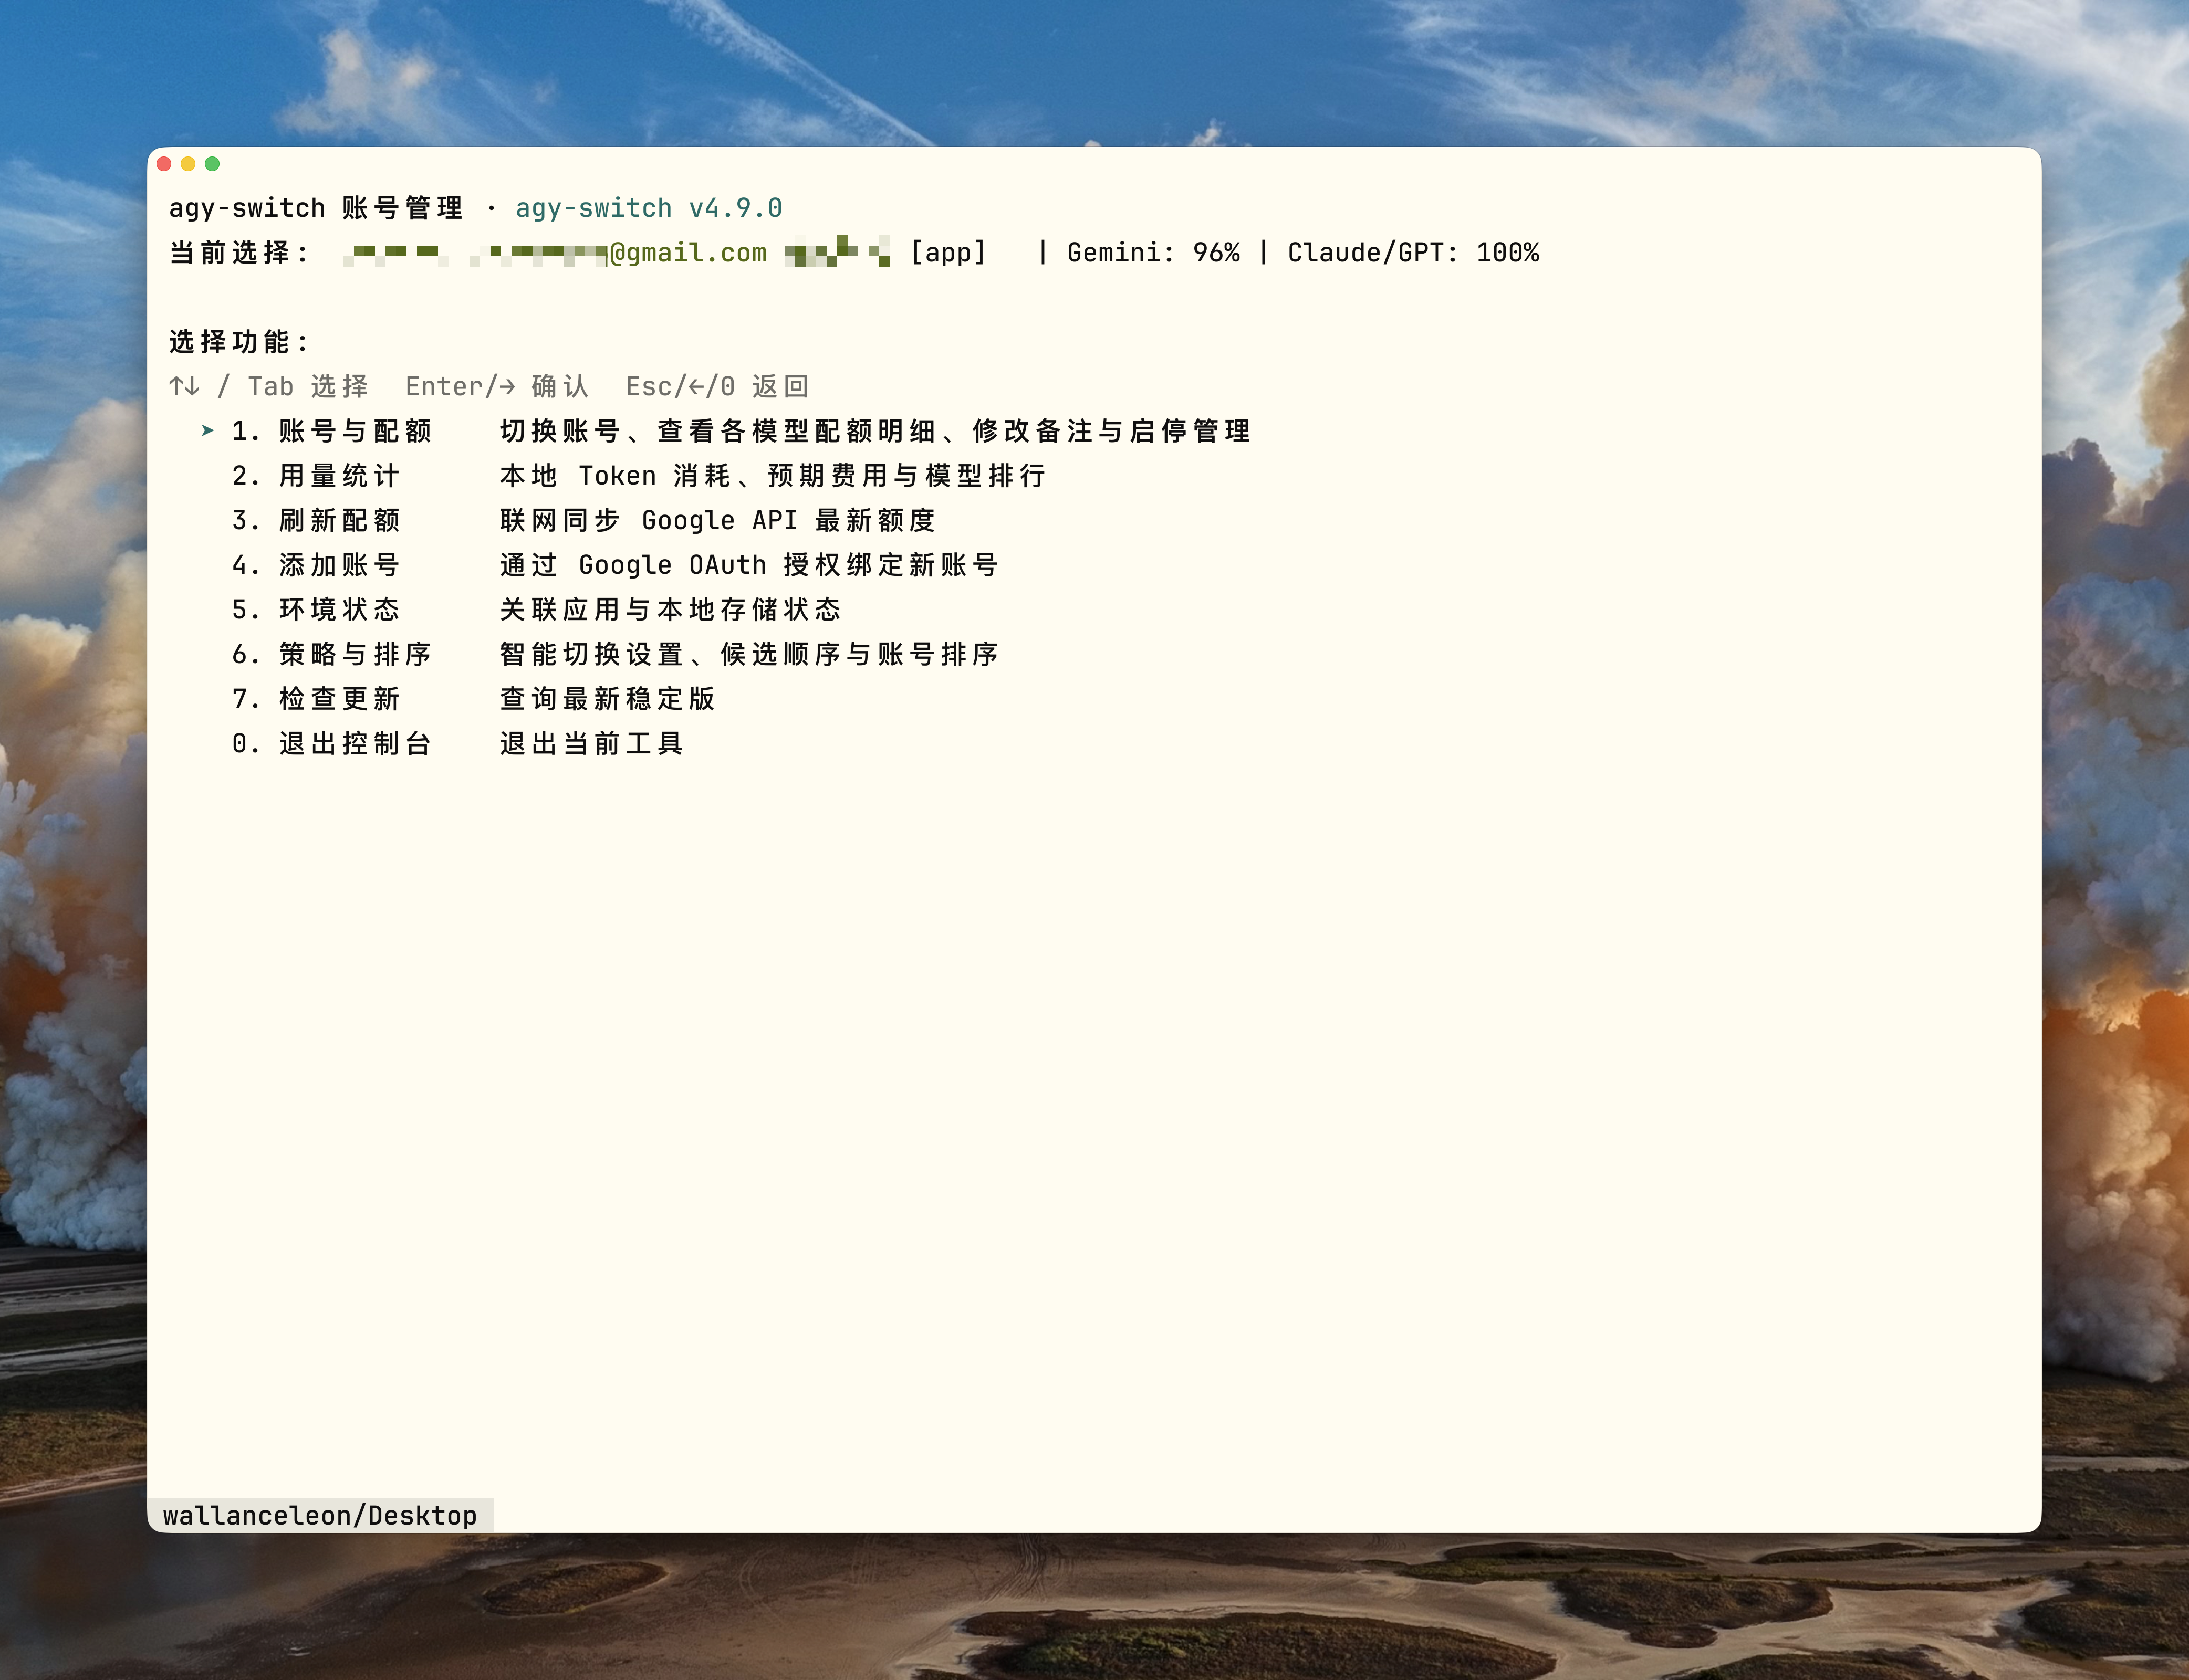Viewport: 2189px width, 1680px height.
Task: Click the Enter/→ 确认 hint
Action: (496, 387)
